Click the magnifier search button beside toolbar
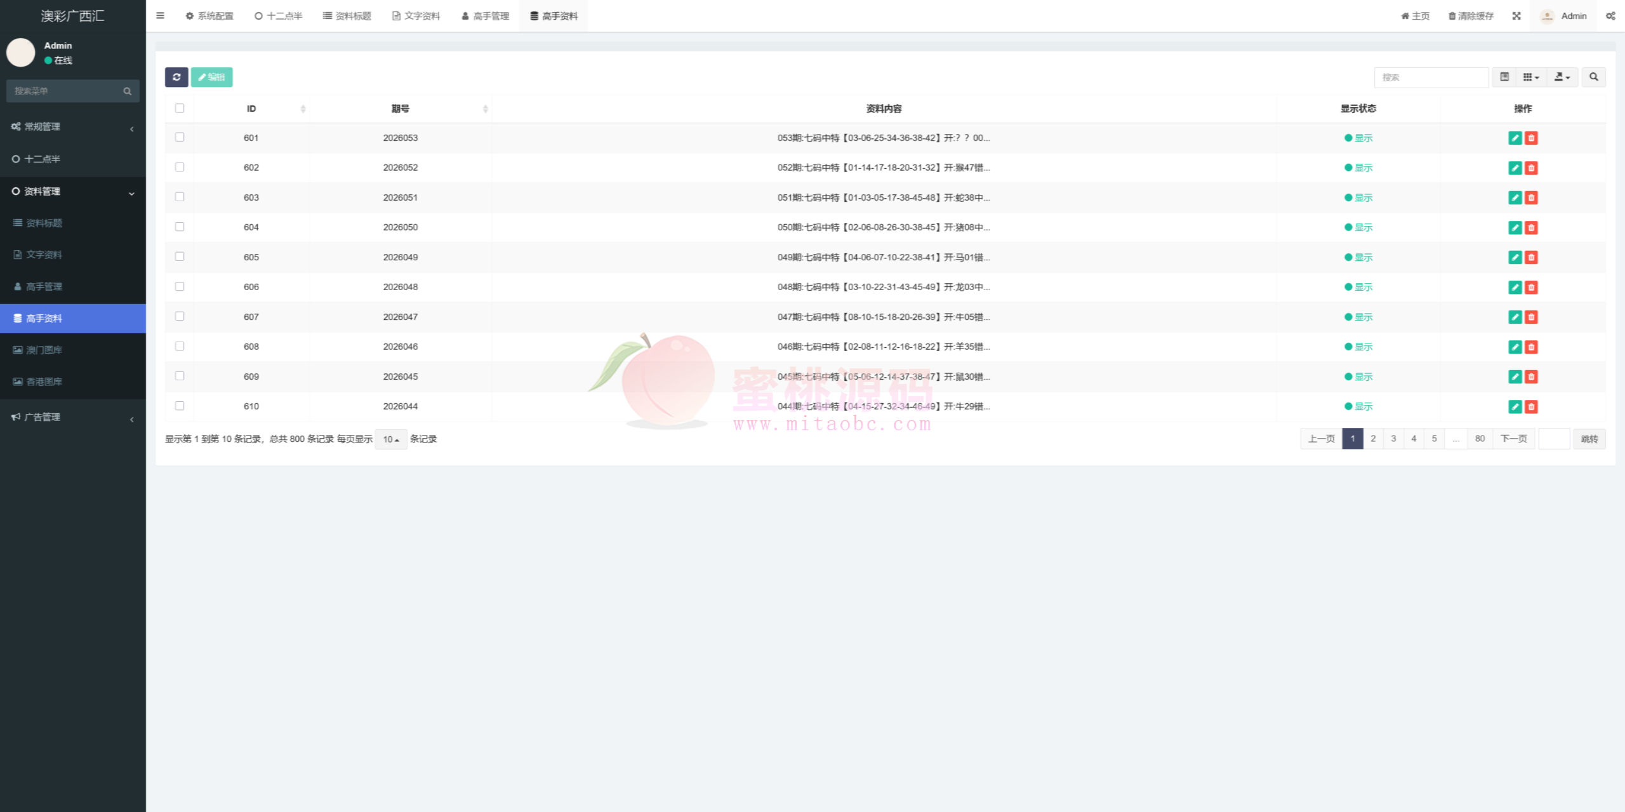1625x812 pixels. tap(1593, 77)
